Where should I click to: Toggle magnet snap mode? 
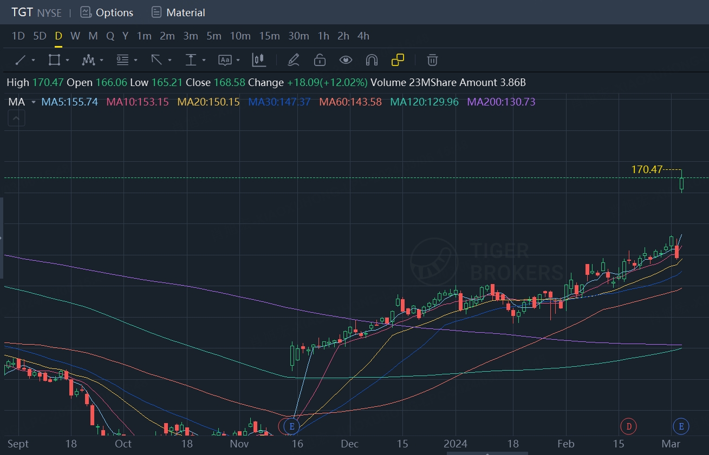[x=372, y=60]
